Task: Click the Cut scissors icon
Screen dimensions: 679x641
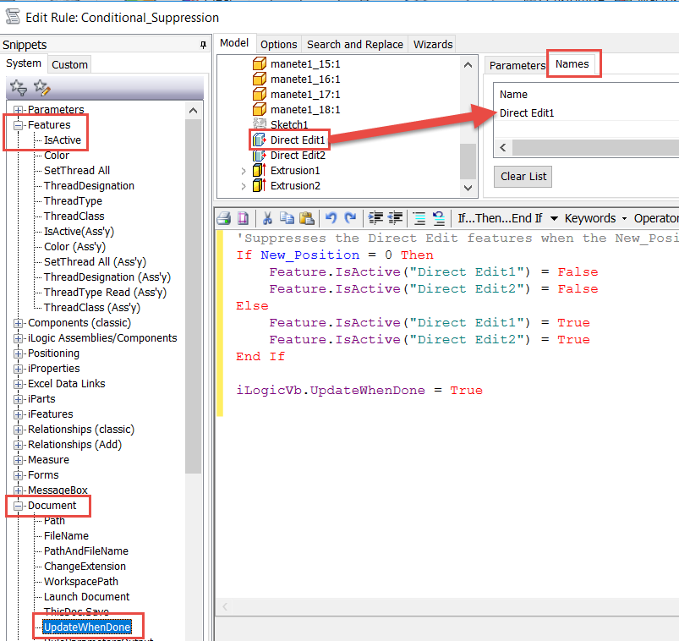Action: 267,218
